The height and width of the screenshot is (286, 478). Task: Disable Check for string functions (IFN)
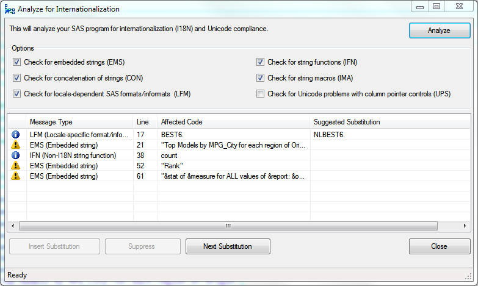pyautogui.click(x=261, y=62)
